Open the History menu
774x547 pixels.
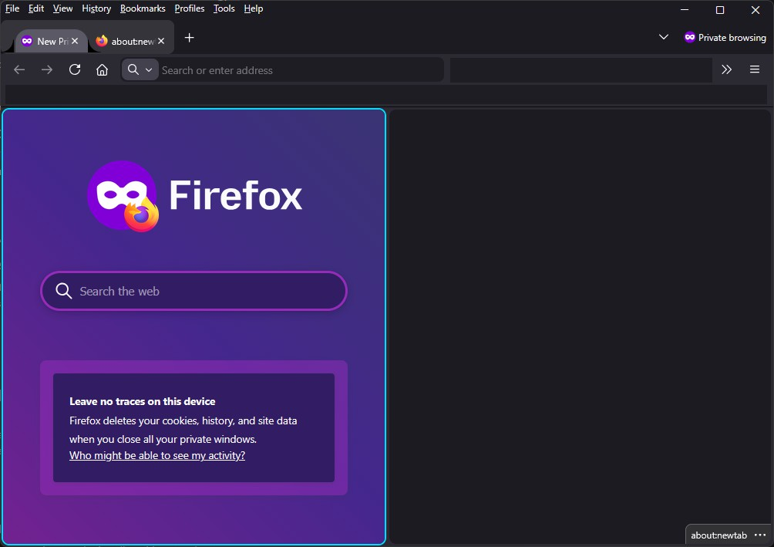[x=96, y=8]
